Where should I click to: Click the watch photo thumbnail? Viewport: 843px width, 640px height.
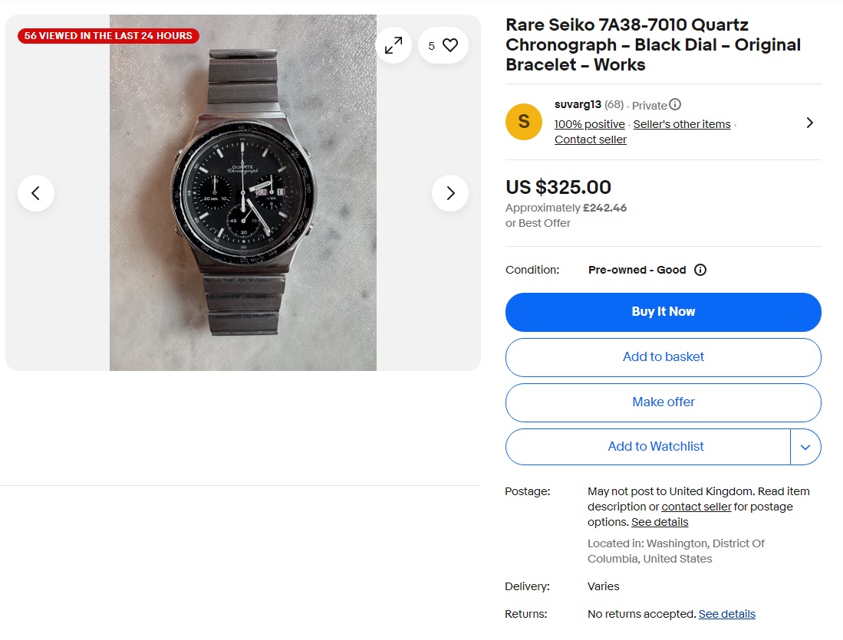tap(243, 191)
